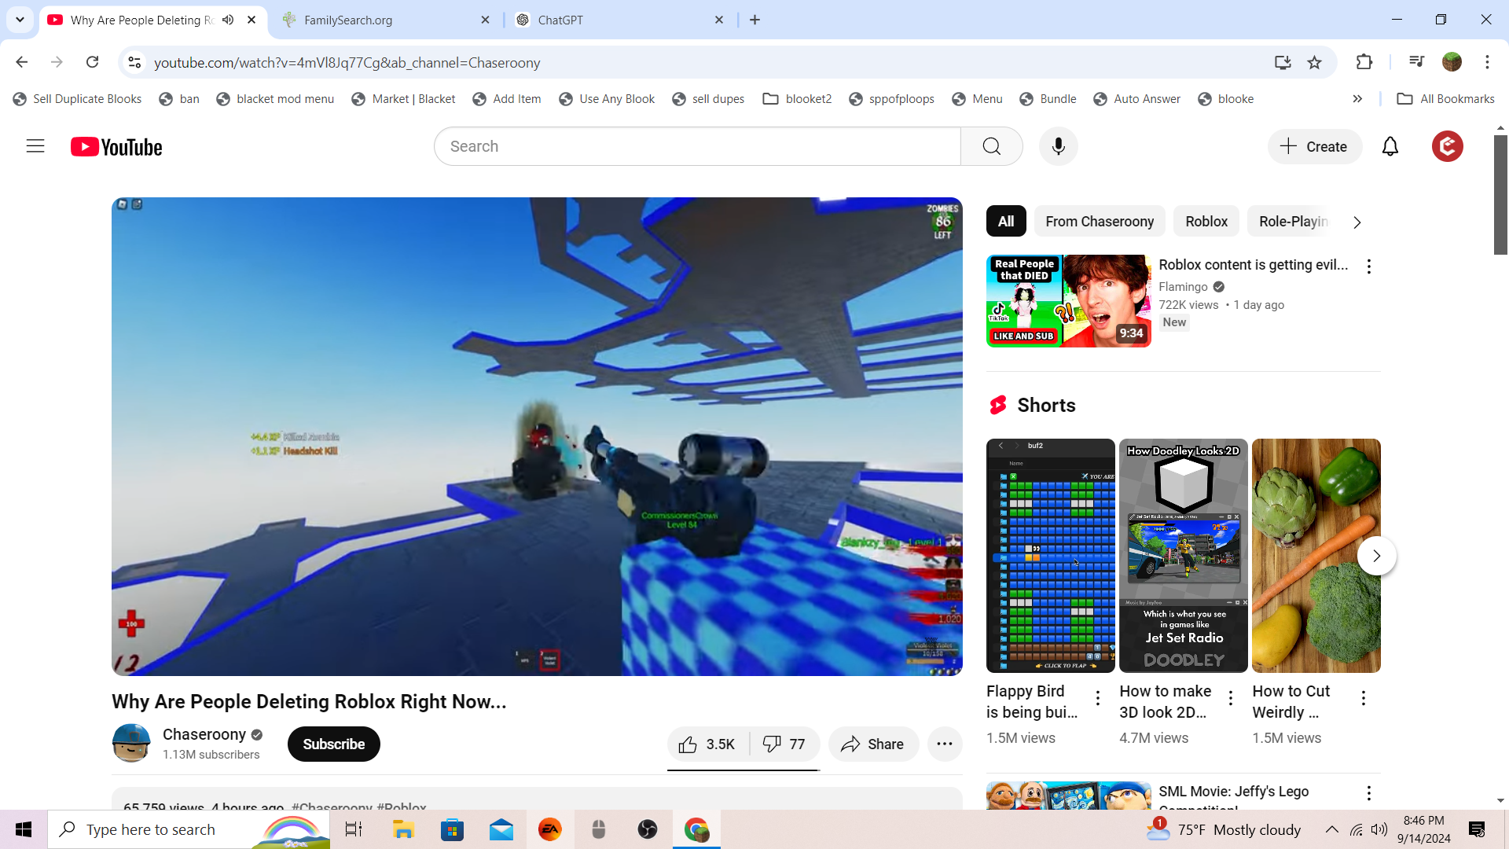Image resolution: width=1509 pixels, height=849 pixels.
Task: Open File Explorer from the taskbar
Action: (x=403, y=829)
